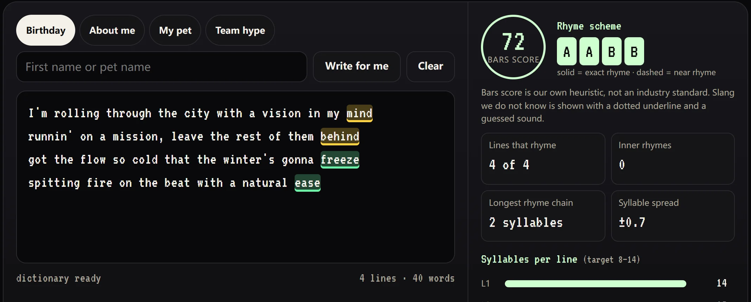Click the '4 lines · 40 words' counter
This screenshot has width=751, height=302.
click(407, 278)
